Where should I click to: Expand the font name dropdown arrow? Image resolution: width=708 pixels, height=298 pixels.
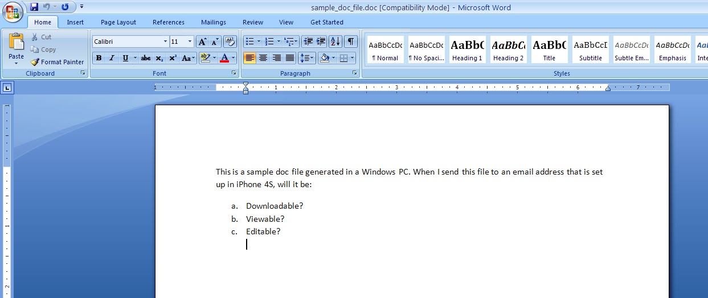[x=166, y=42]
